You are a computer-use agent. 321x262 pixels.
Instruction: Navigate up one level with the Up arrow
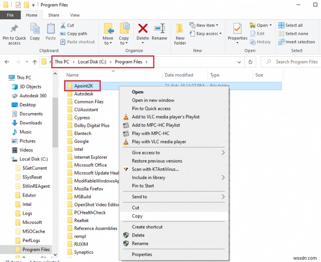35,62
